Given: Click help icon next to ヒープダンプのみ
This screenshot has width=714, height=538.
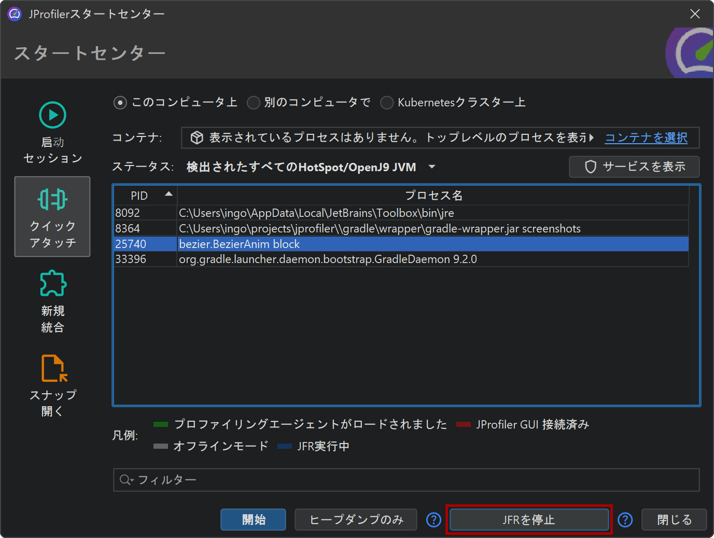Looking at the screenshot, I should pos(433,520).
